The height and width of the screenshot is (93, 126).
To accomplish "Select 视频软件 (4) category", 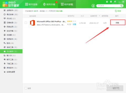I will coord(11,39).
